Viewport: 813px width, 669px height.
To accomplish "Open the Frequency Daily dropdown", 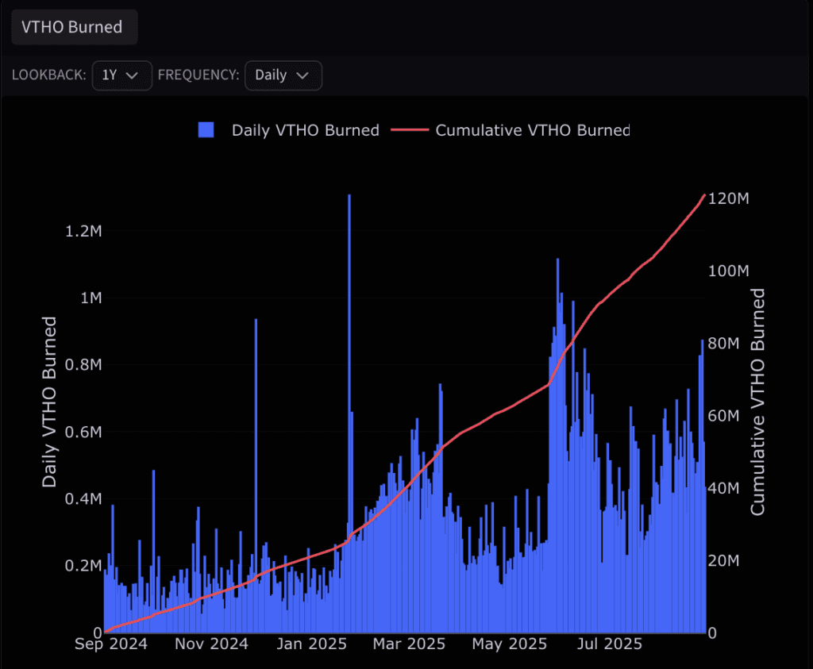I will [283, 75].
